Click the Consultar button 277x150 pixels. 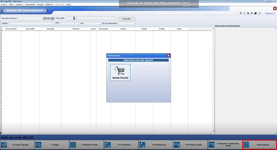[127, 18]
